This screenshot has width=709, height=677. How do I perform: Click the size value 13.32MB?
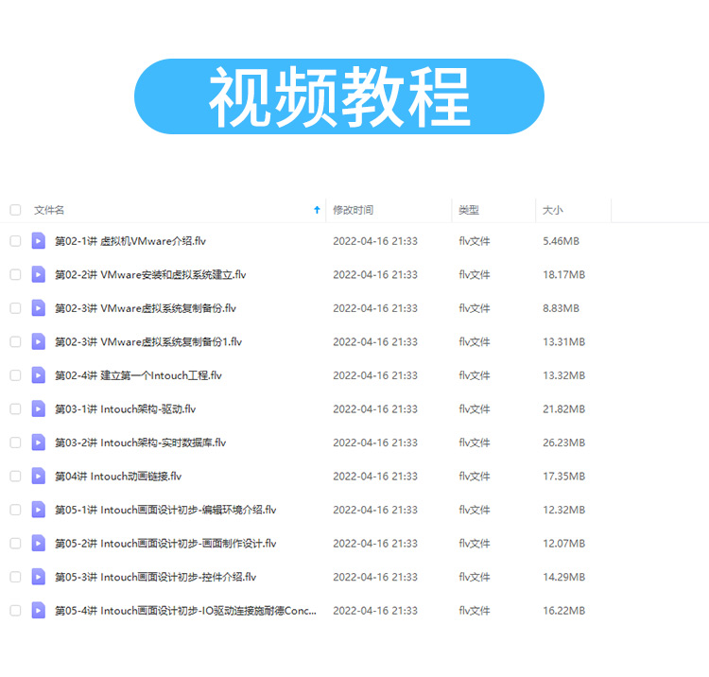[x=563, y=375]
